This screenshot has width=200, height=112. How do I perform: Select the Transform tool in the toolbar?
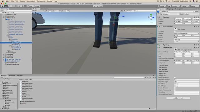(19, 6)
